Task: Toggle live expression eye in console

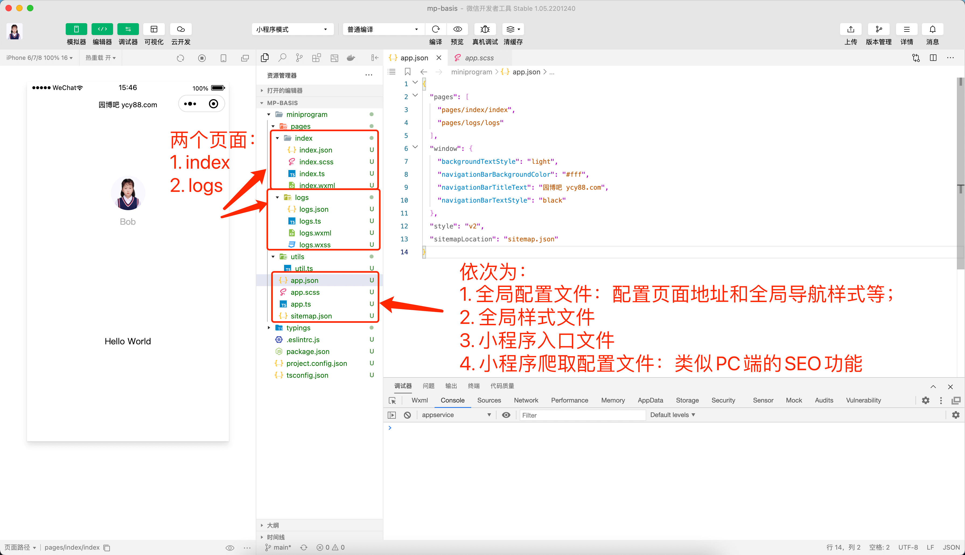Action: pyautogui.click(x=506, y=415)
